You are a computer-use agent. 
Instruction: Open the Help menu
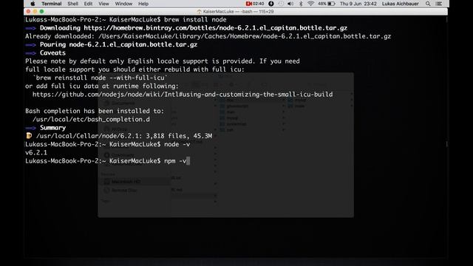(x=143, y=4)
